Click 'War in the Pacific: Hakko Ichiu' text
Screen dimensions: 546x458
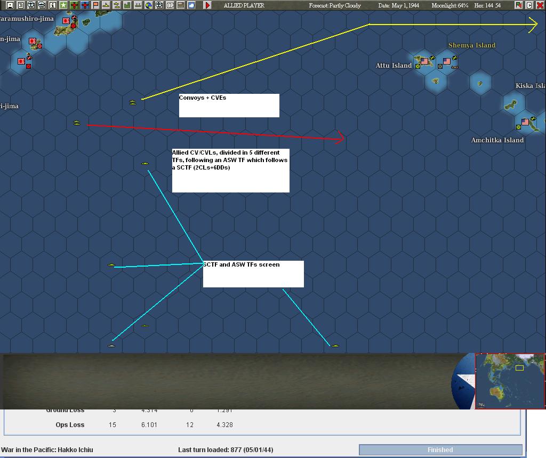(47, 449)
